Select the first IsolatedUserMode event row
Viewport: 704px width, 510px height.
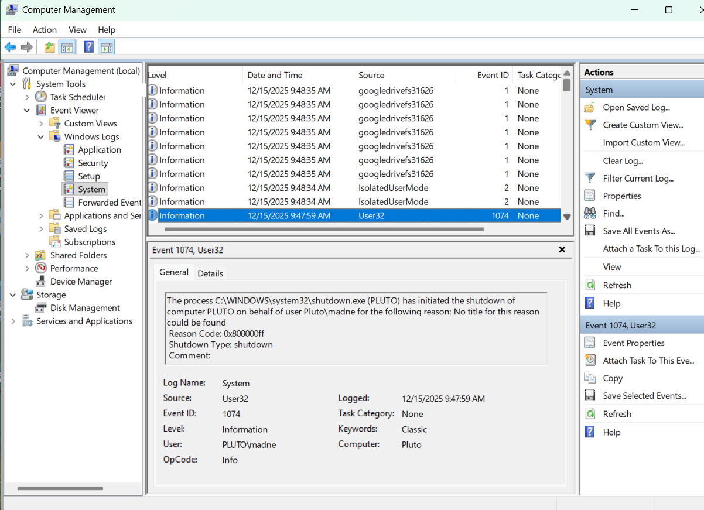(354, 188)
